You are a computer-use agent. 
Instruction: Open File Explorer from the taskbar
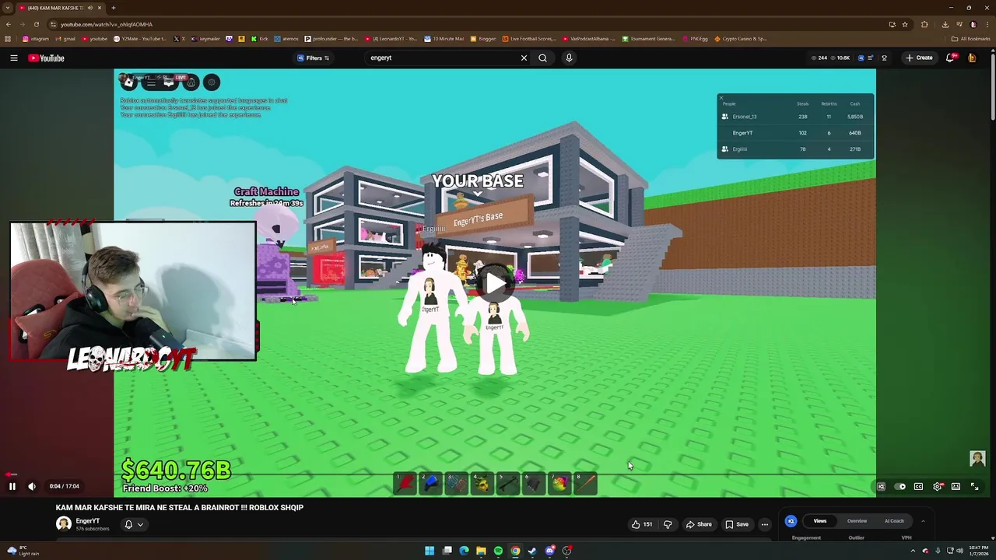481,551
